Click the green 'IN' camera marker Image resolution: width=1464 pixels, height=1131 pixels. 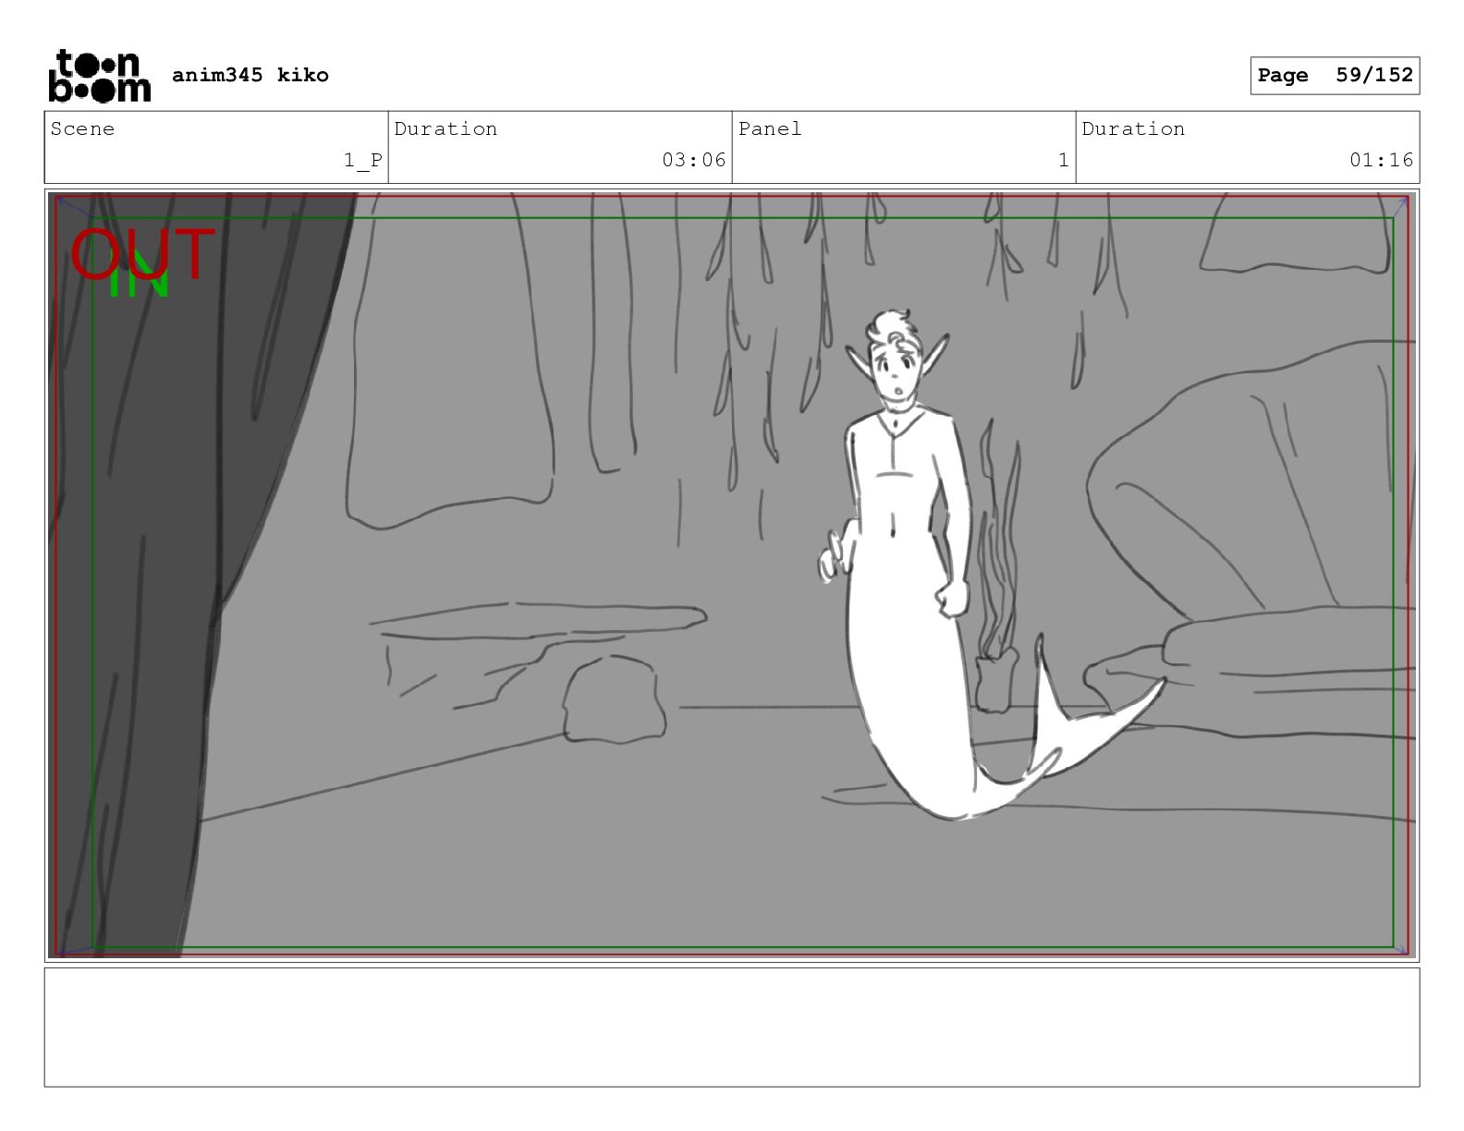pos(139,275)
